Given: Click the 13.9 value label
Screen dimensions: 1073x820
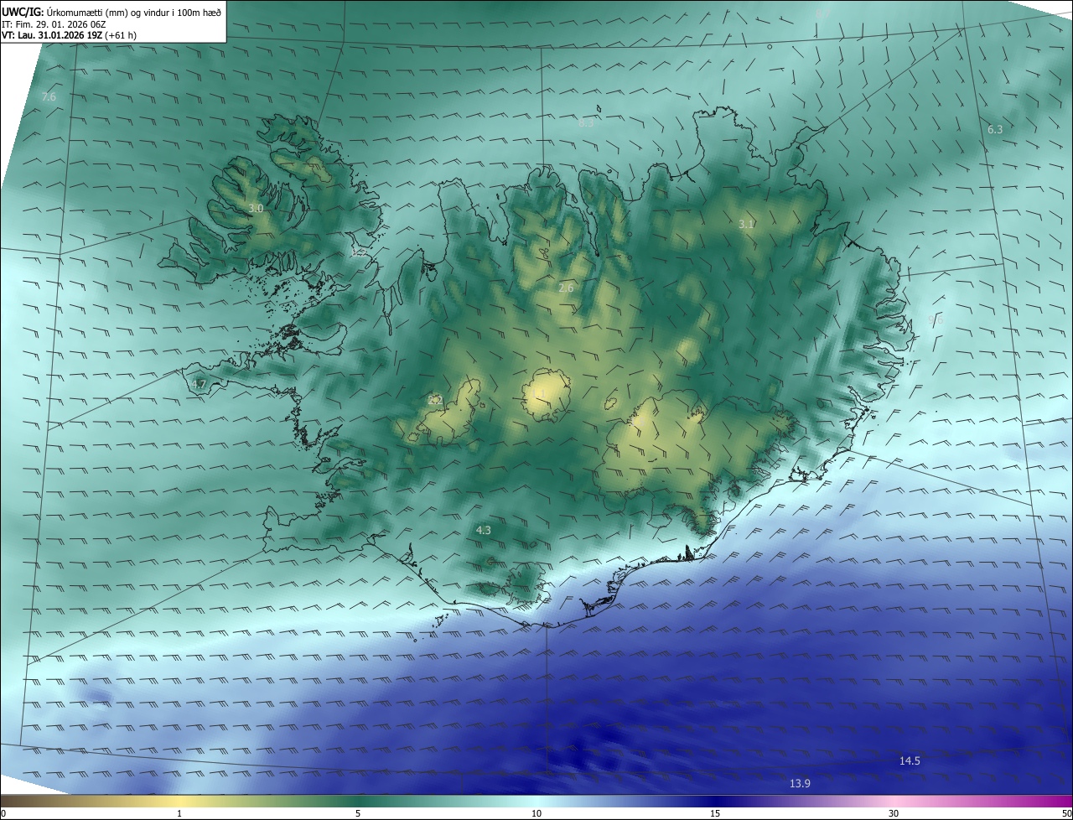Looking at the screenshot, I should coord(801,783).
